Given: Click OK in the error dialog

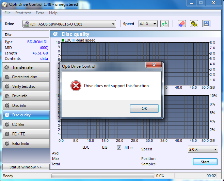Looking at the screenshot, I should click(144, 109).
